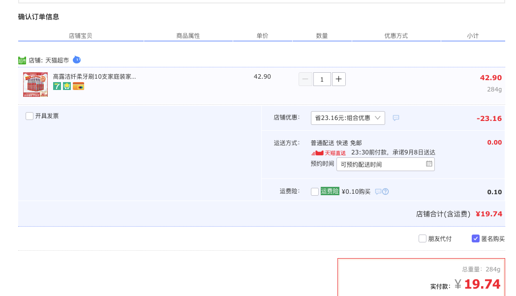
Task: Open the message icon beside 店铺优惠 dropdown
Action: tap(396, 118)
